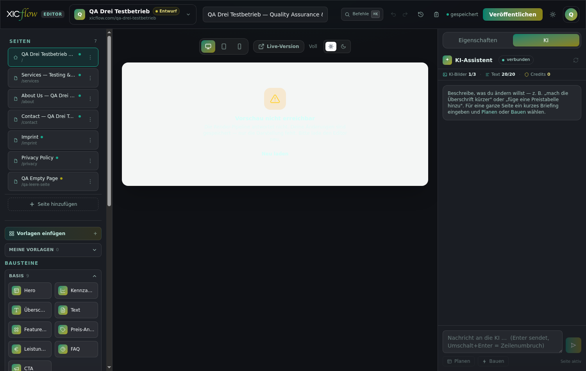Select the Imprint page

coord(53,140)
